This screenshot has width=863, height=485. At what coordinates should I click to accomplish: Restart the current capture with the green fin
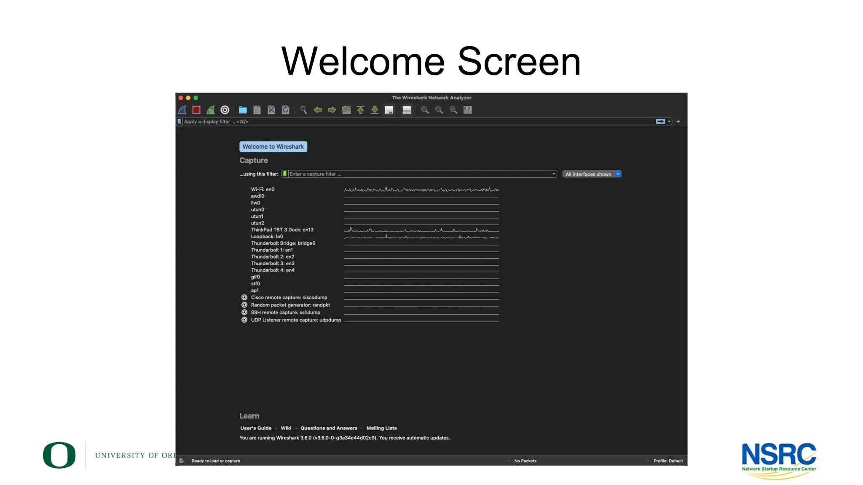211,110
